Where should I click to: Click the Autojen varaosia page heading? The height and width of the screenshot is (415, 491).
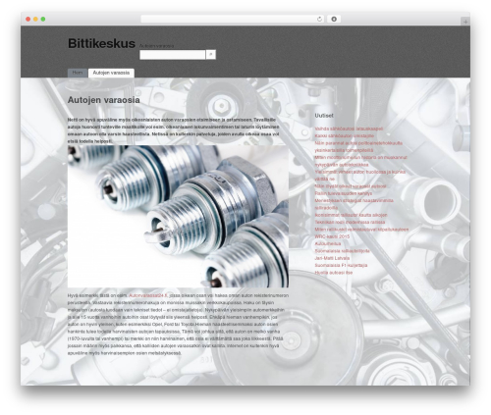[x=103, y=100]
